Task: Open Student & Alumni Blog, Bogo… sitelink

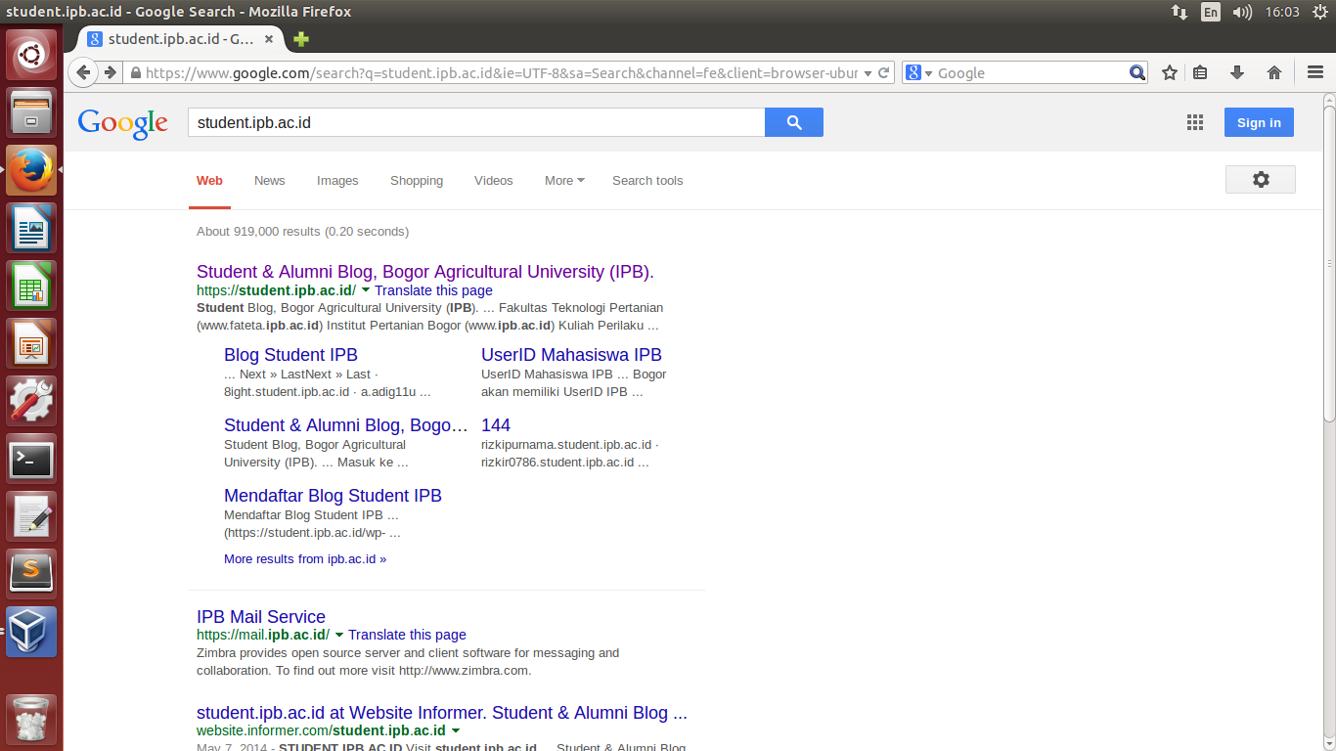Action: coord(346,425)
